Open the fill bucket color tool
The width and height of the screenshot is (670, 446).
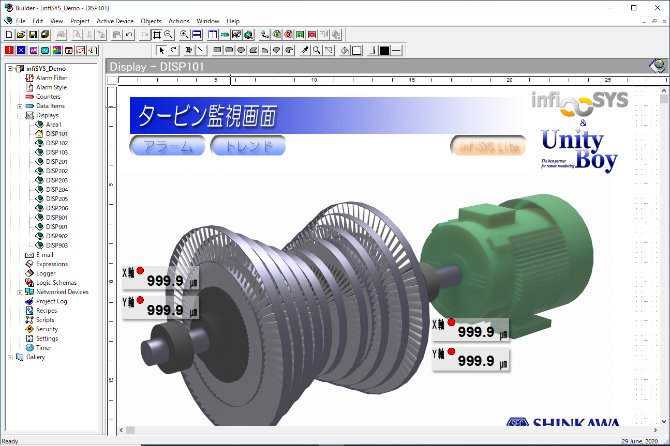point(345,50)
